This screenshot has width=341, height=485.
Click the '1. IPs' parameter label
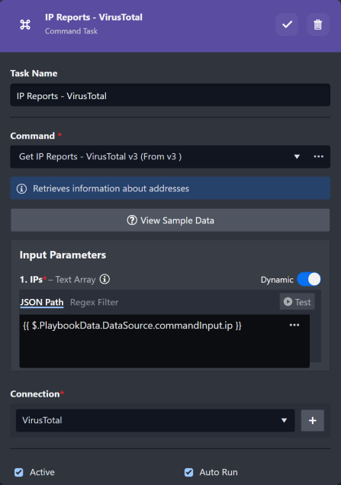tap(31, 280)
